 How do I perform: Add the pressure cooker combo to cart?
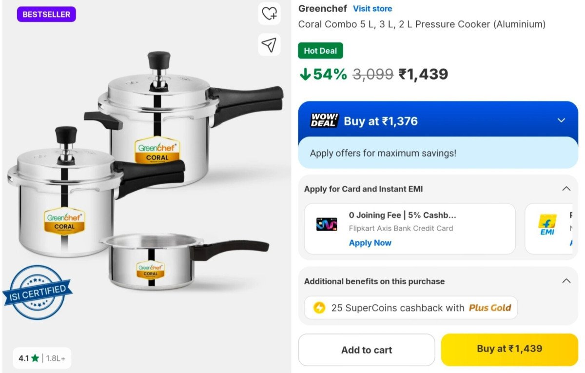click(366, 350)
